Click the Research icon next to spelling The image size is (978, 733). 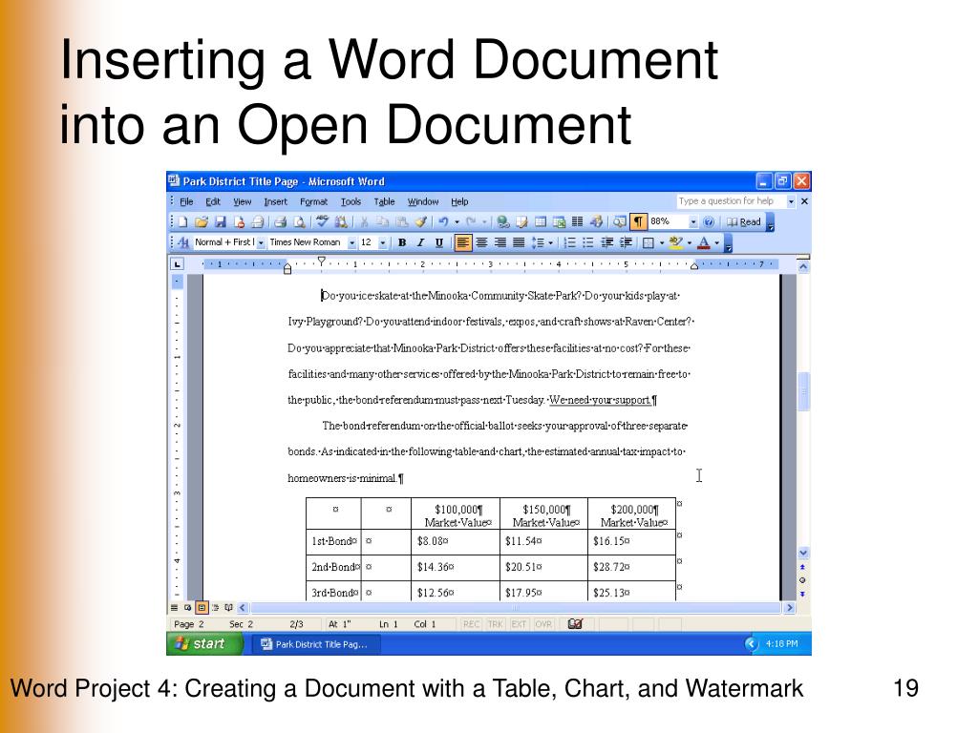[341, 221]
